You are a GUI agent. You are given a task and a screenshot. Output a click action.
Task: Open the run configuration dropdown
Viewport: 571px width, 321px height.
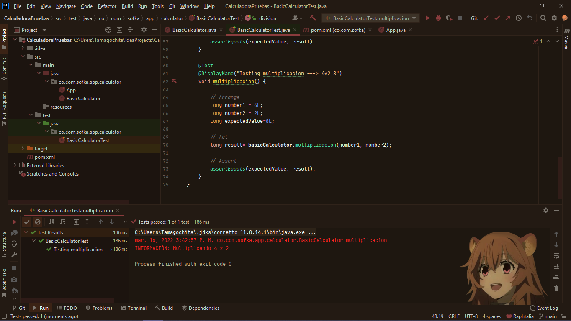click(x=370, y=18)
